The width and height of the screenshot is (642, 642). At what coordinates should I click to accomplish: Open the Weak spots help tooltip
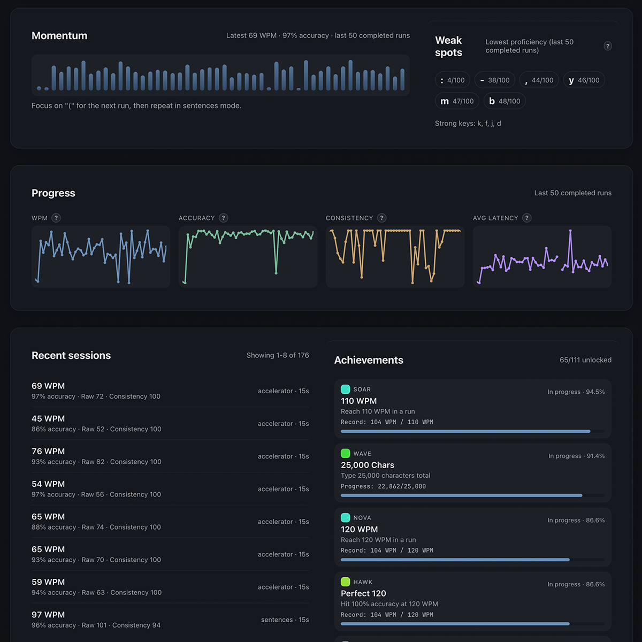click(x=607, y=46)
